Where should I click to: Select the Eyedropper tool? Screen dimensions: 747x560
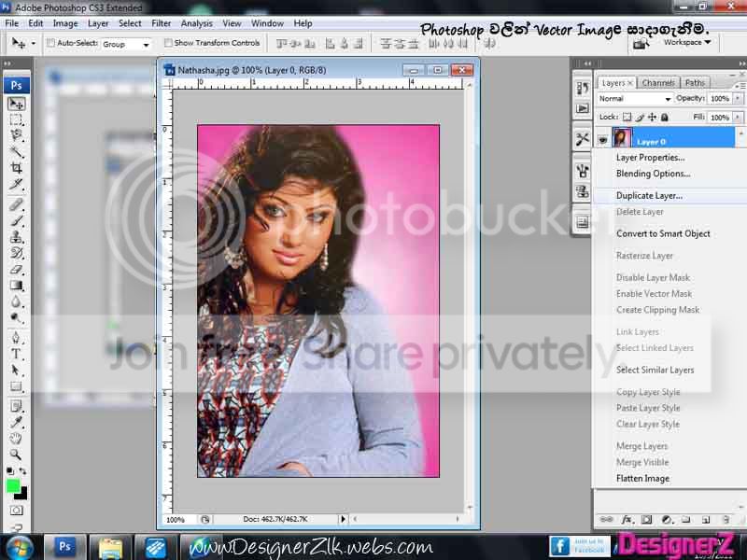[x=16, y=422]
